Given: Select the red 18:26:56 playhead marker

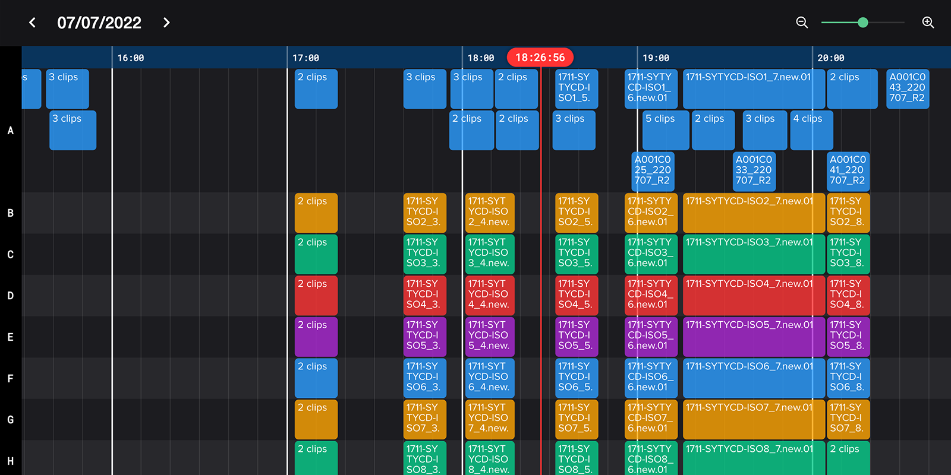Looking at the screenshot, I should [x=540, y=58].
